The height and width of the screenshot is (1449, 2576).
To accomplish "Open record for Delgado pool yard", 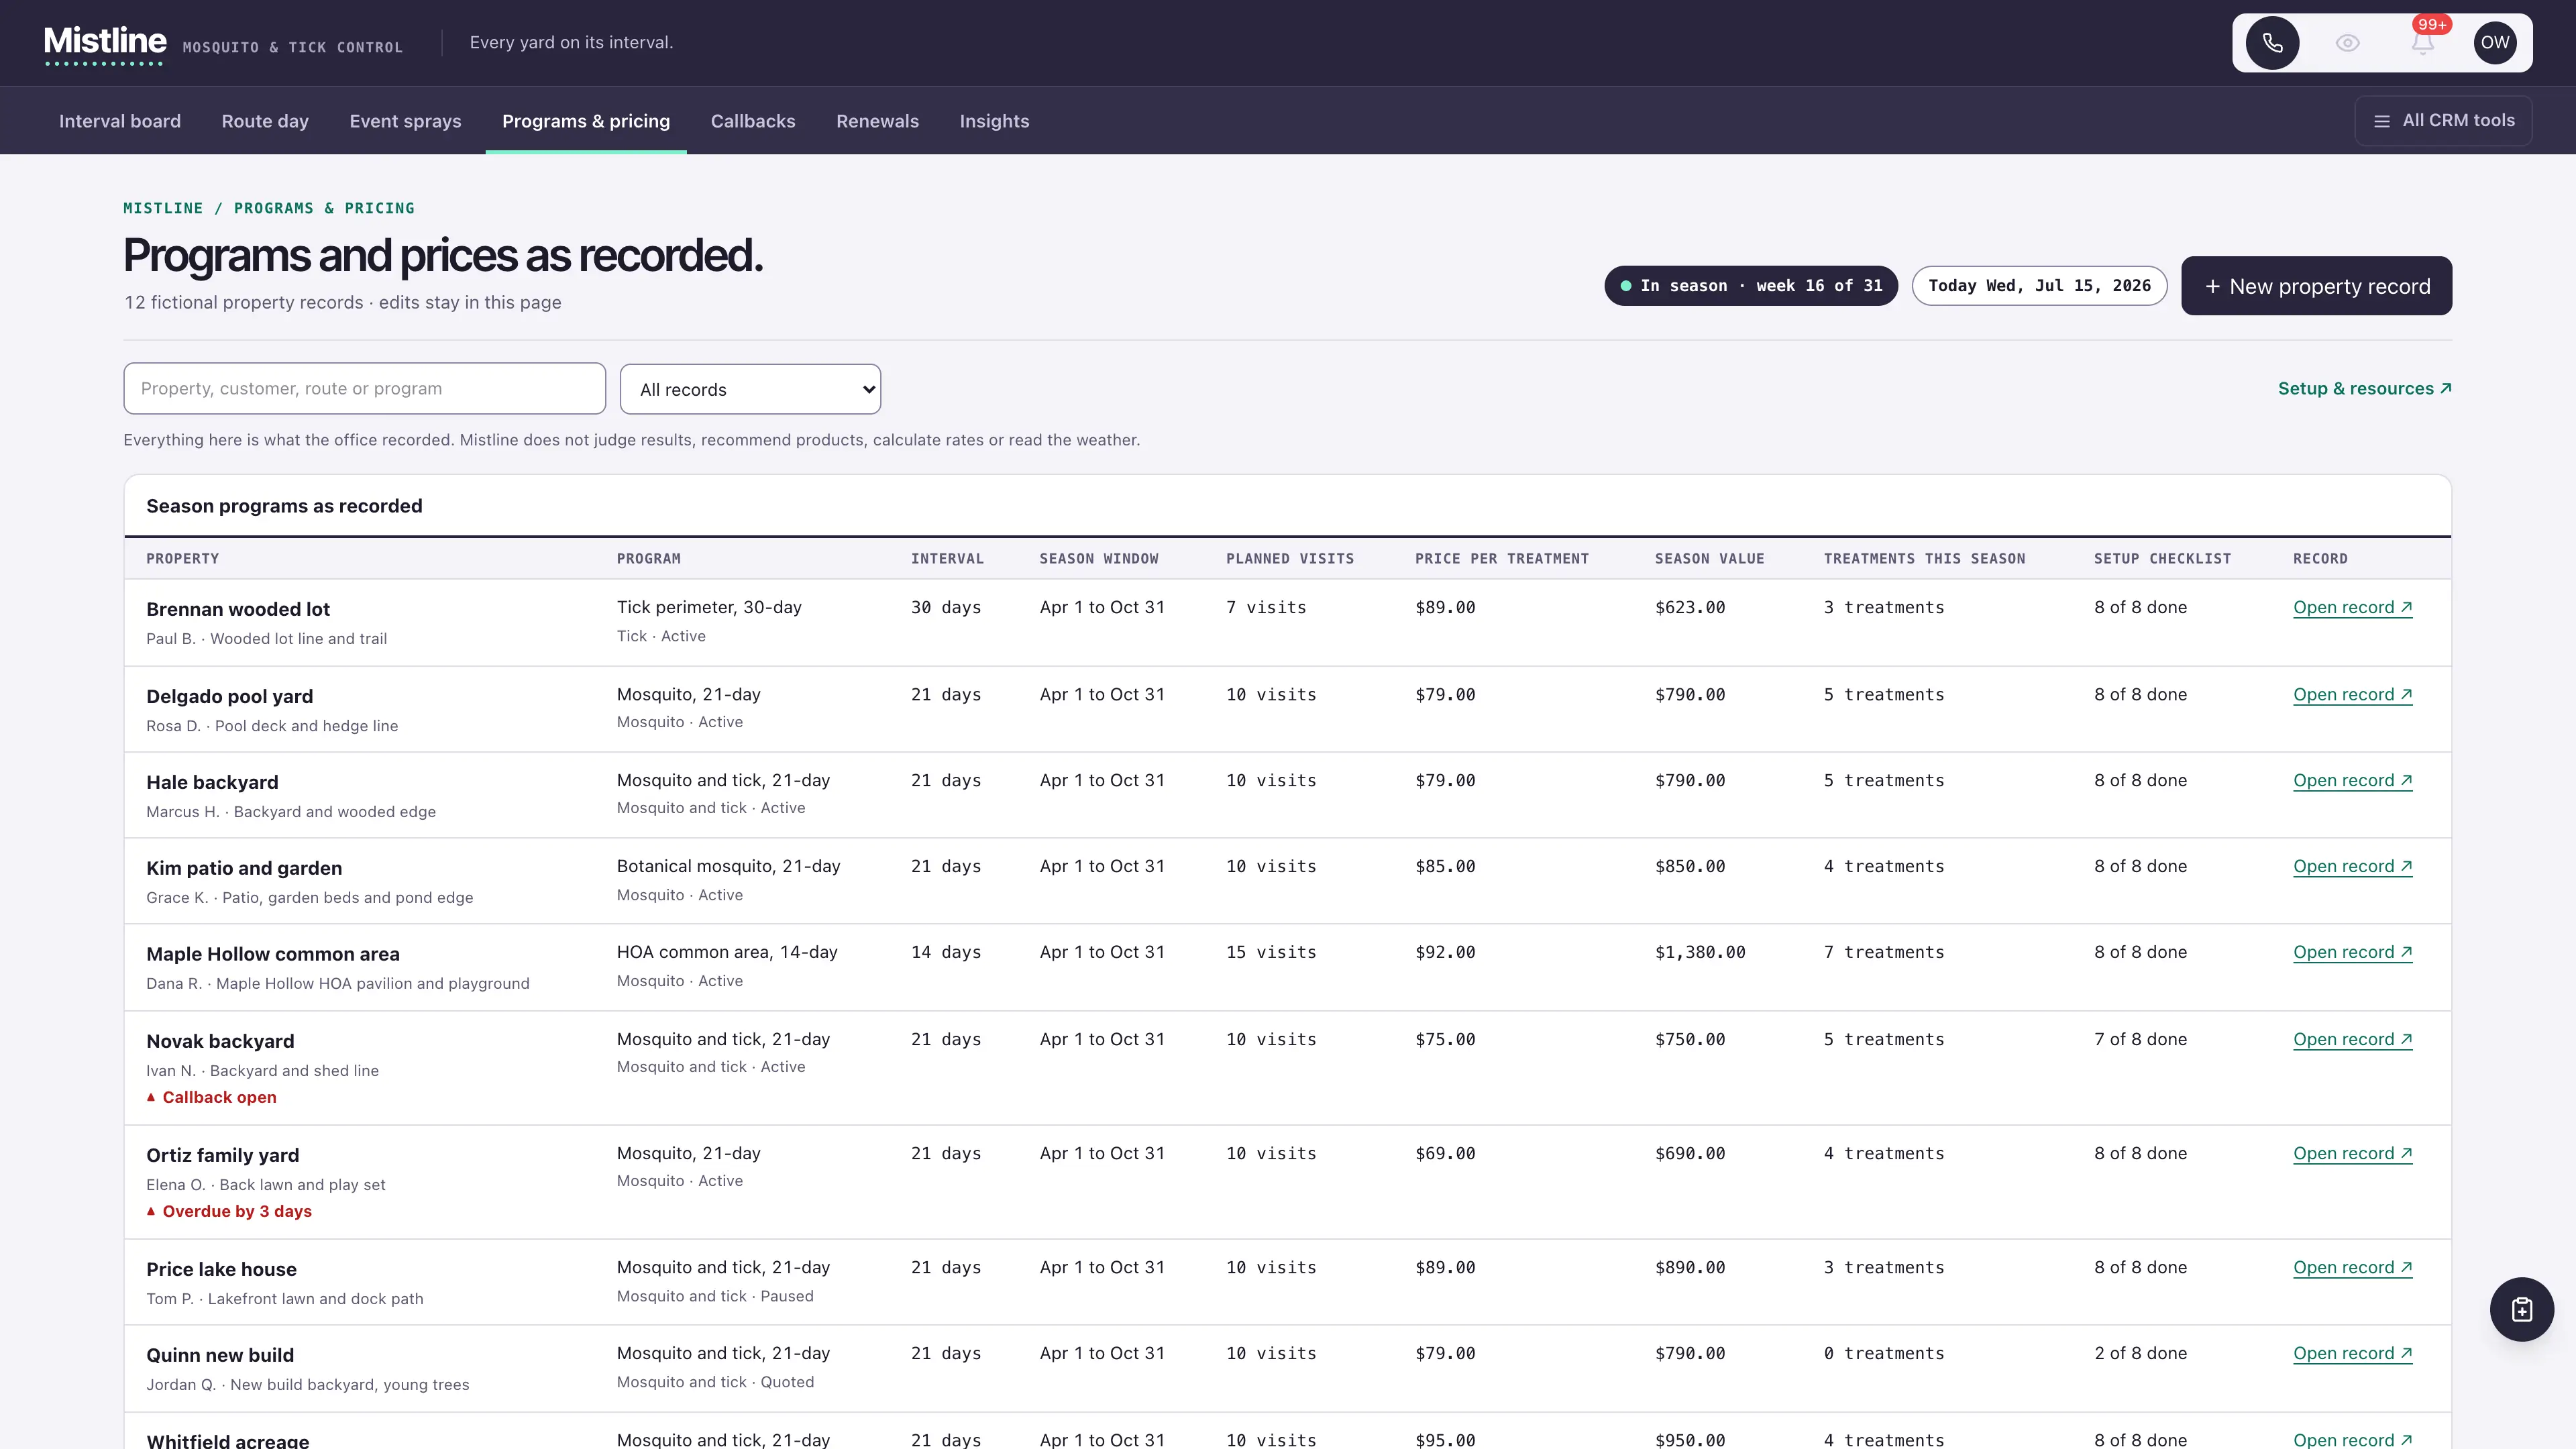I will click(x=2352, y=694).
